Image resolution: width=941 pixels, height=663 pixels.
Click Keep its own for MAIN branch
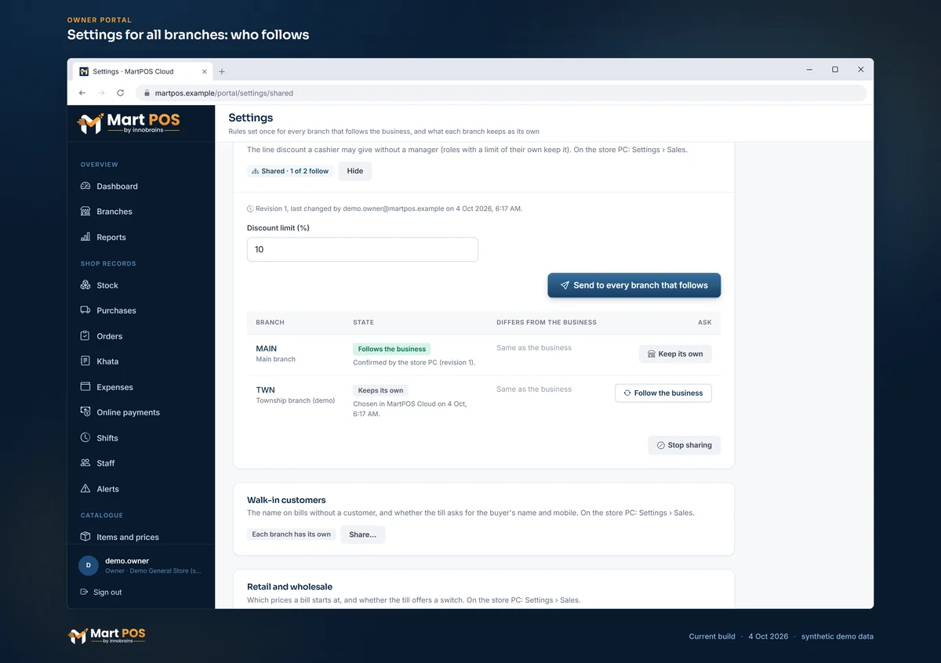pyautogui.click(x=675, y=354)
